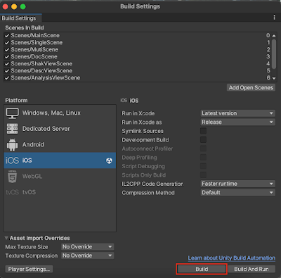Select the Windows, Mac, Linux platform
The height and width of the screenshot is (278, 281).
pos(60,113)
